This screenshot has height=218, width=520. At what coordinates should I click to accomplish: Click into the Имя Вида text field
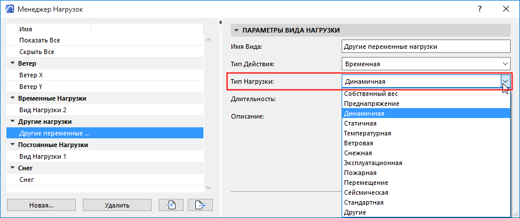426,47
